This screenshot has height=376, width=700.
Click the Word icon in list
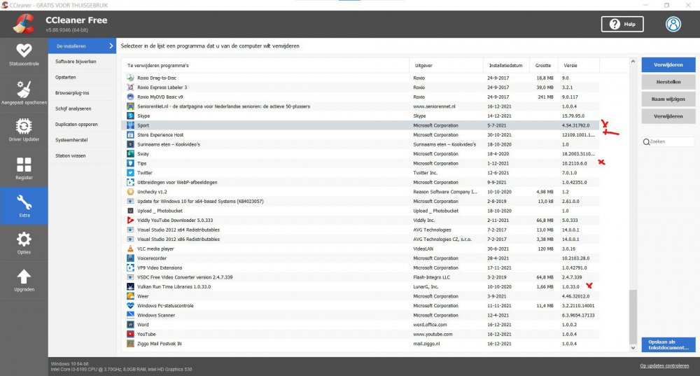(130, 325)
